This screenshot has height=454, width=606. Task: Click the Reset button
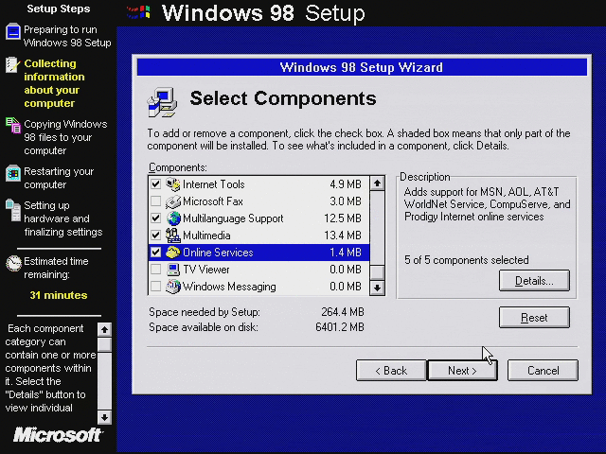pos(534,318)
